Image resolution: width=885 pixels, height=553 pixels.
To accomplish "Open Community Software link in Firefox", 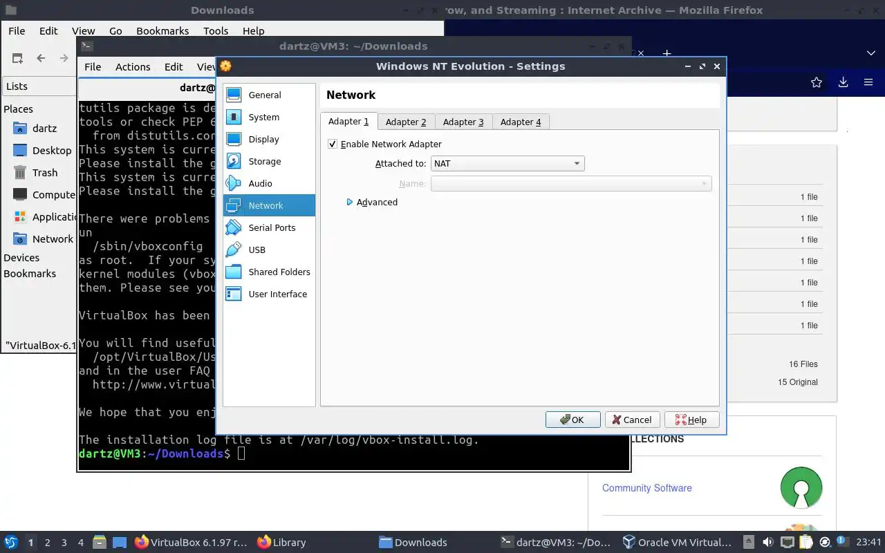I will click(x=646, y=487).
